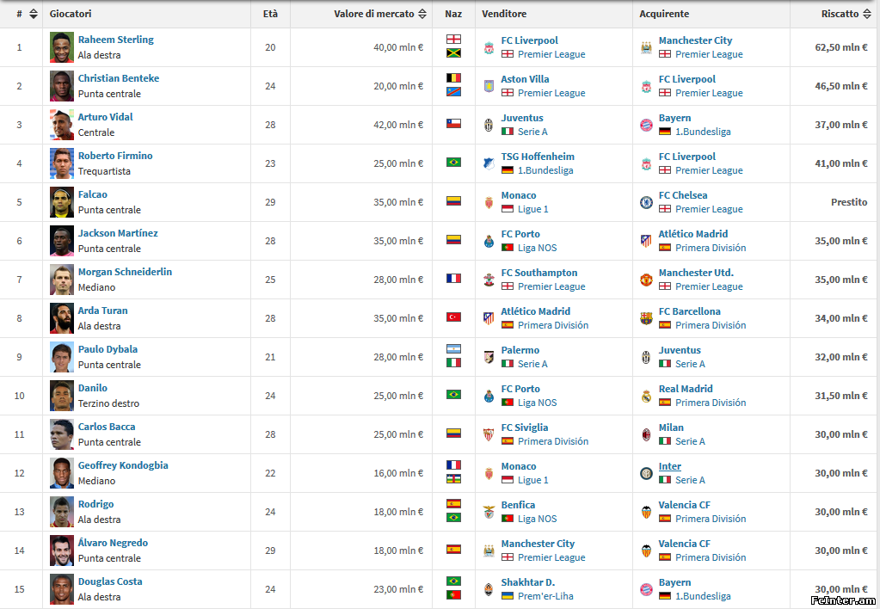Click the Bayern crest in Douglas Costa row

point(647,589)
